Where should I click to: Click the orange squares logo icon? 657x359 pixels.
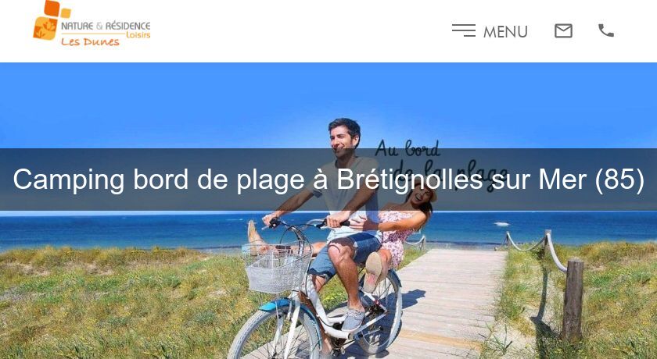(51, 20)
